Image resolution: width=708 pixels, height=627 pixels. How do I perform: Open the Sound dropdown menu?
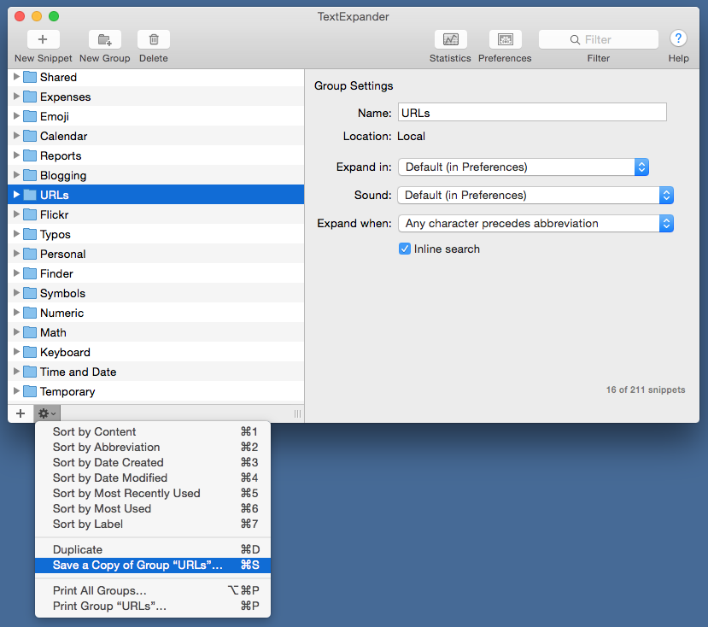click(x=535, y=196)
